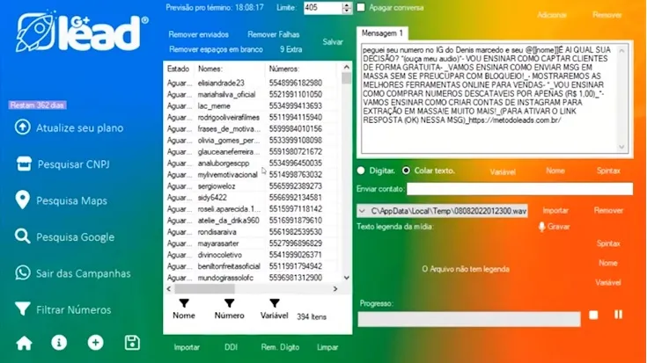Click the Remover enviados button
The image size is (647, 363).
coord(198,34)
